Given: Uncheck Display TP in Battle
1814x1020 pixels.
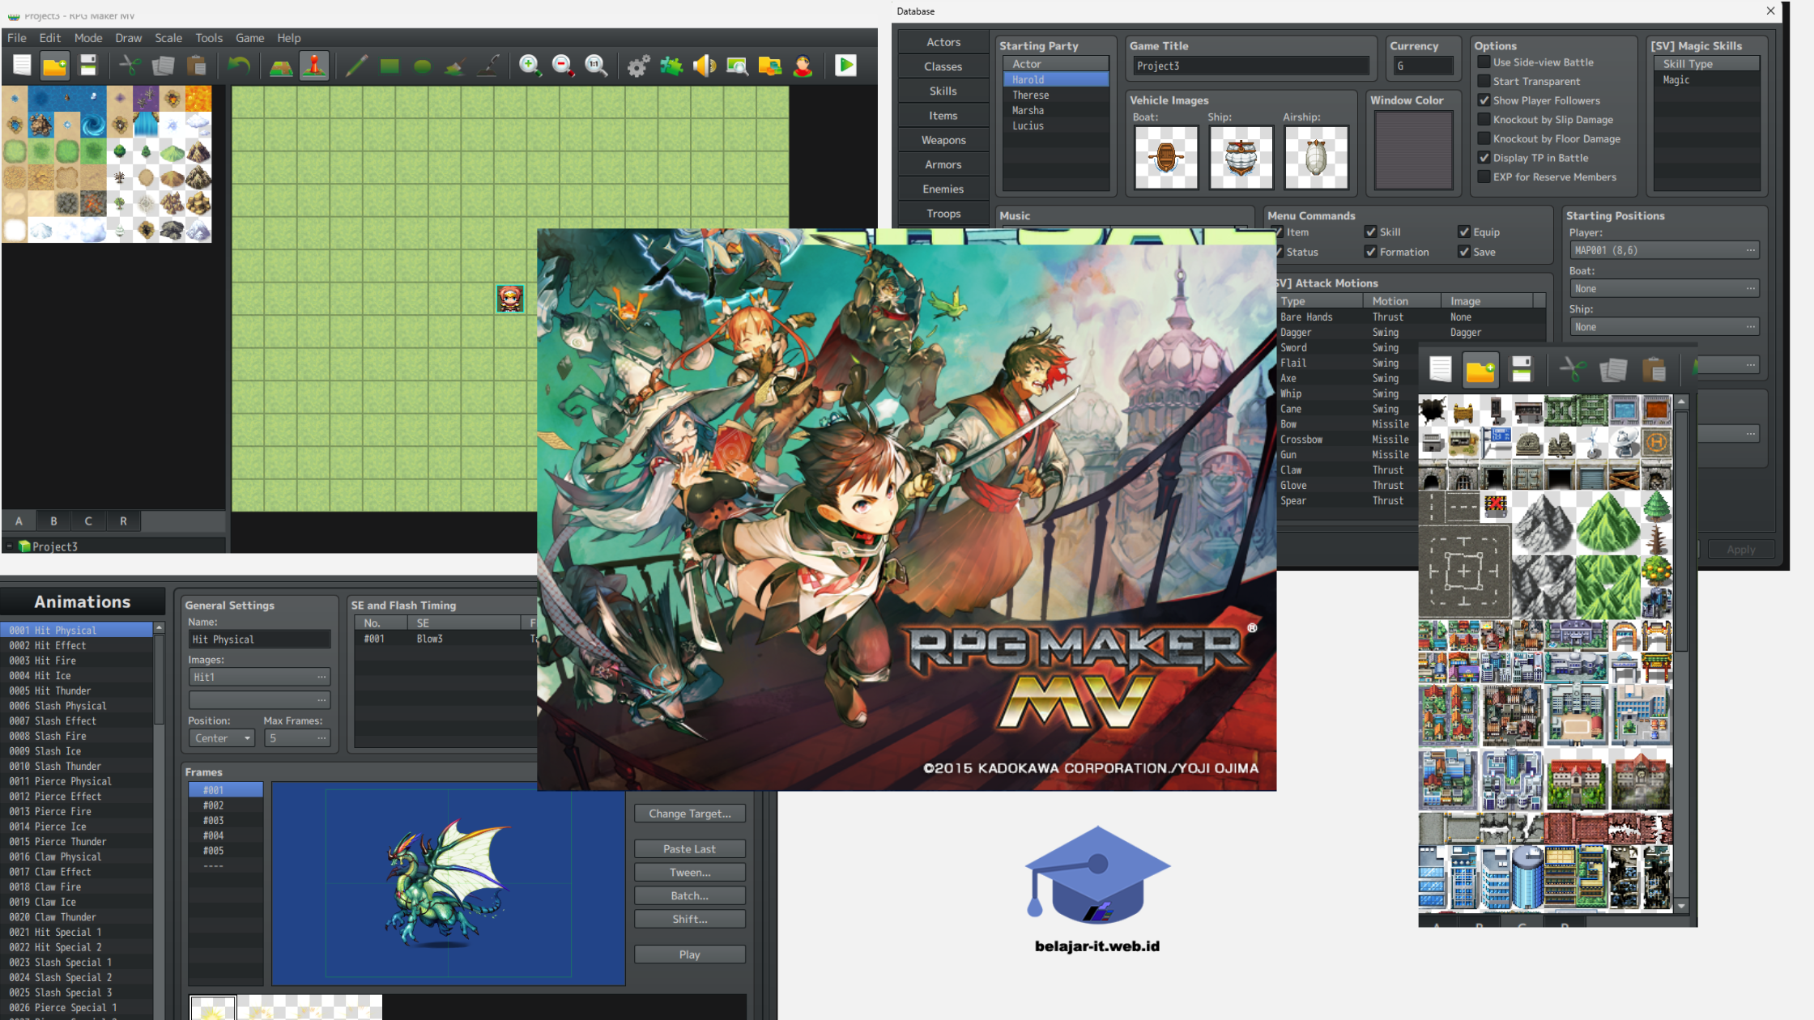Looking at the screenshot, I should point(1484,158).
